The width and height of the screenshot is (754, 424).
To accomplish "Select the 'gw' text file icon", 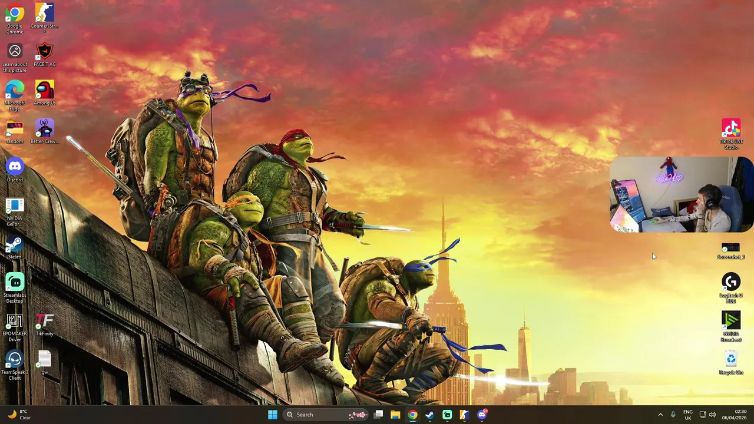I will coord(44,363).
